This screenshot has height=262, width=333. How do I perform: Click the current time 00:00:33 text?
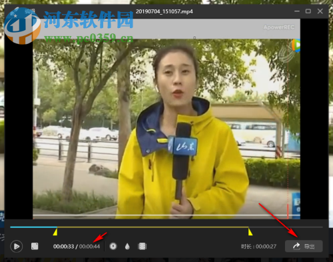[63, 247]
